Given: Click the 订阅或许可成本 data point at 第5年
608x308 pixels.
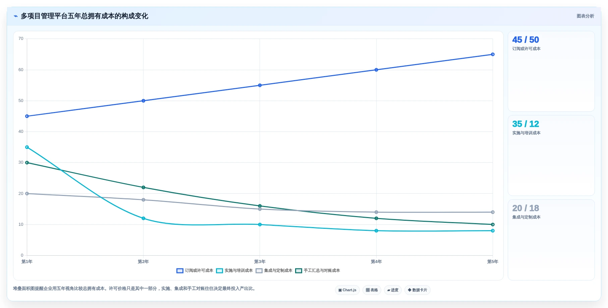Looking at the screenshot, I should click(493, 54).
